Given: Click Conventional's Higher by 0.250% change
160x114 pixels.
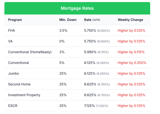Looking at the screenshot, I should [132, 63].
